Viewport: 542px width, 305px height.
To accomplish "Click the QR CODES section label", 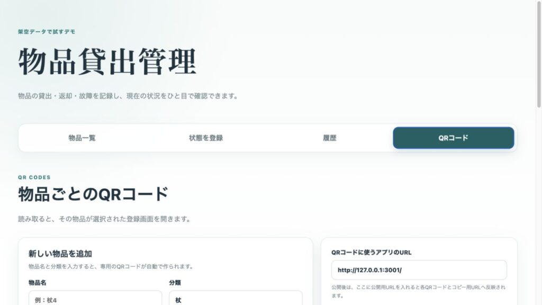I will (x=34, y=177).
